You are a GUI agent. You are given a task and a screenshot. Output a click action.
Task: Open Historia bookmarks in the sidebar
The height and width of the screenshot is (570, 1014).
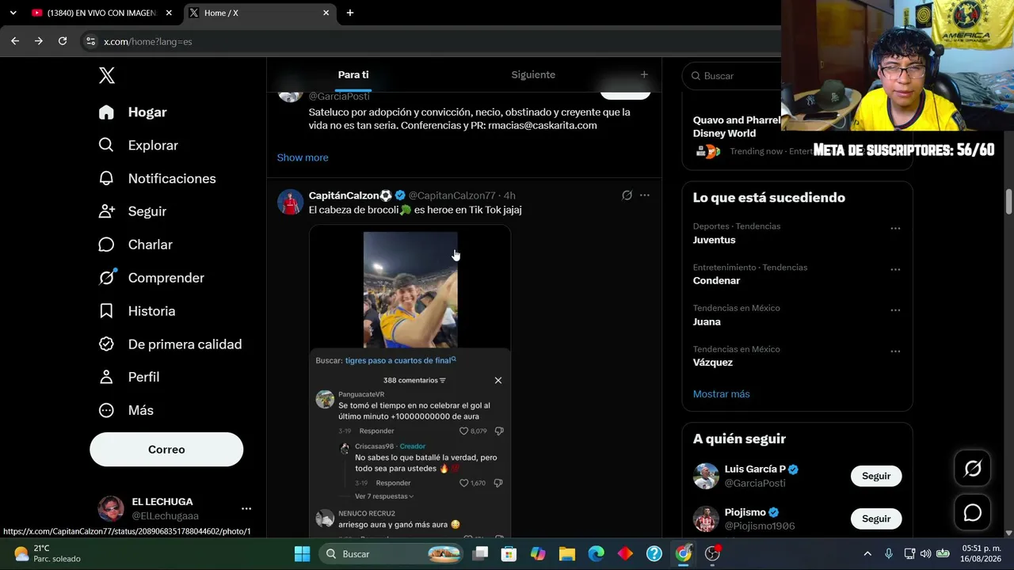tap(136, 311)
